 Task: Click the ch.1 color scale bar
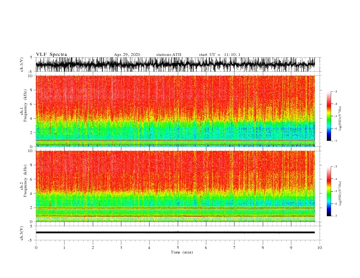click(329, 116)
